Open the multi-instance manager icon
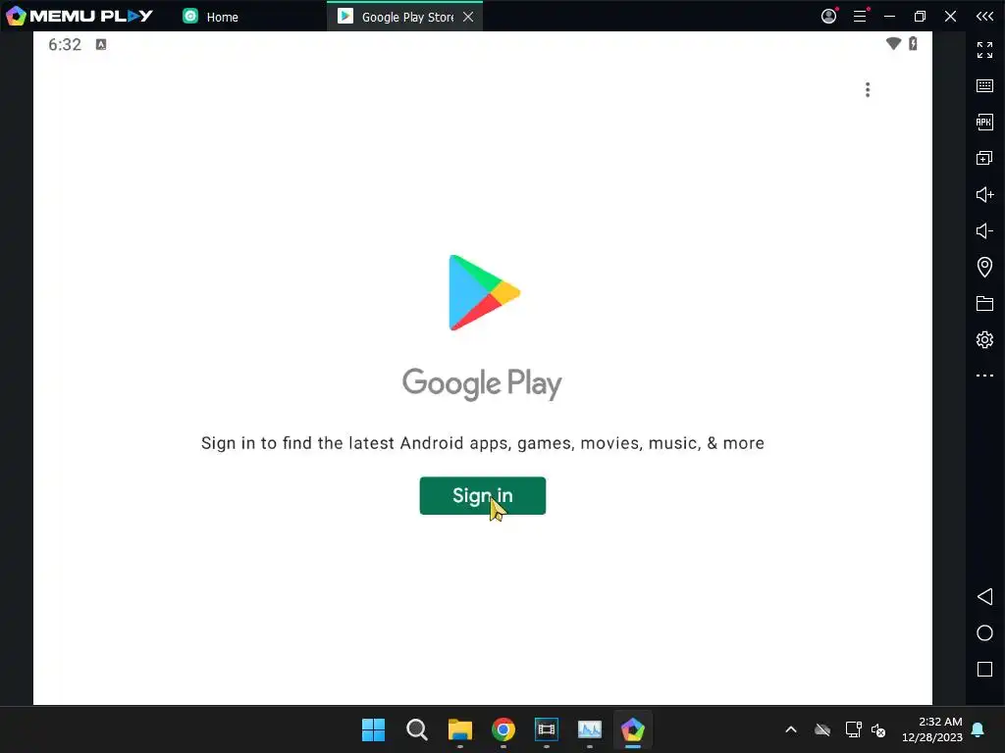The image size is (1005, 753). pos(984,158)
